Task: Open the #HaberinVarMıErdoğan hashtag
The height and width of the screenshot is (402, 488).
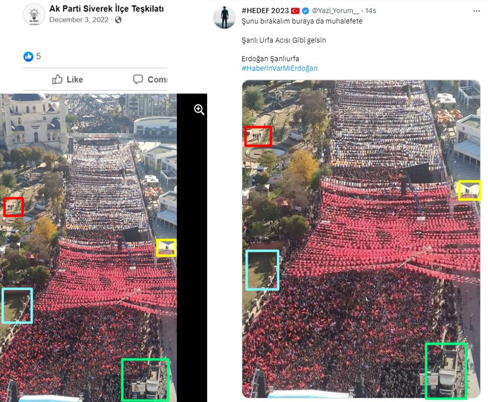Action: click(x=280, y=68)
